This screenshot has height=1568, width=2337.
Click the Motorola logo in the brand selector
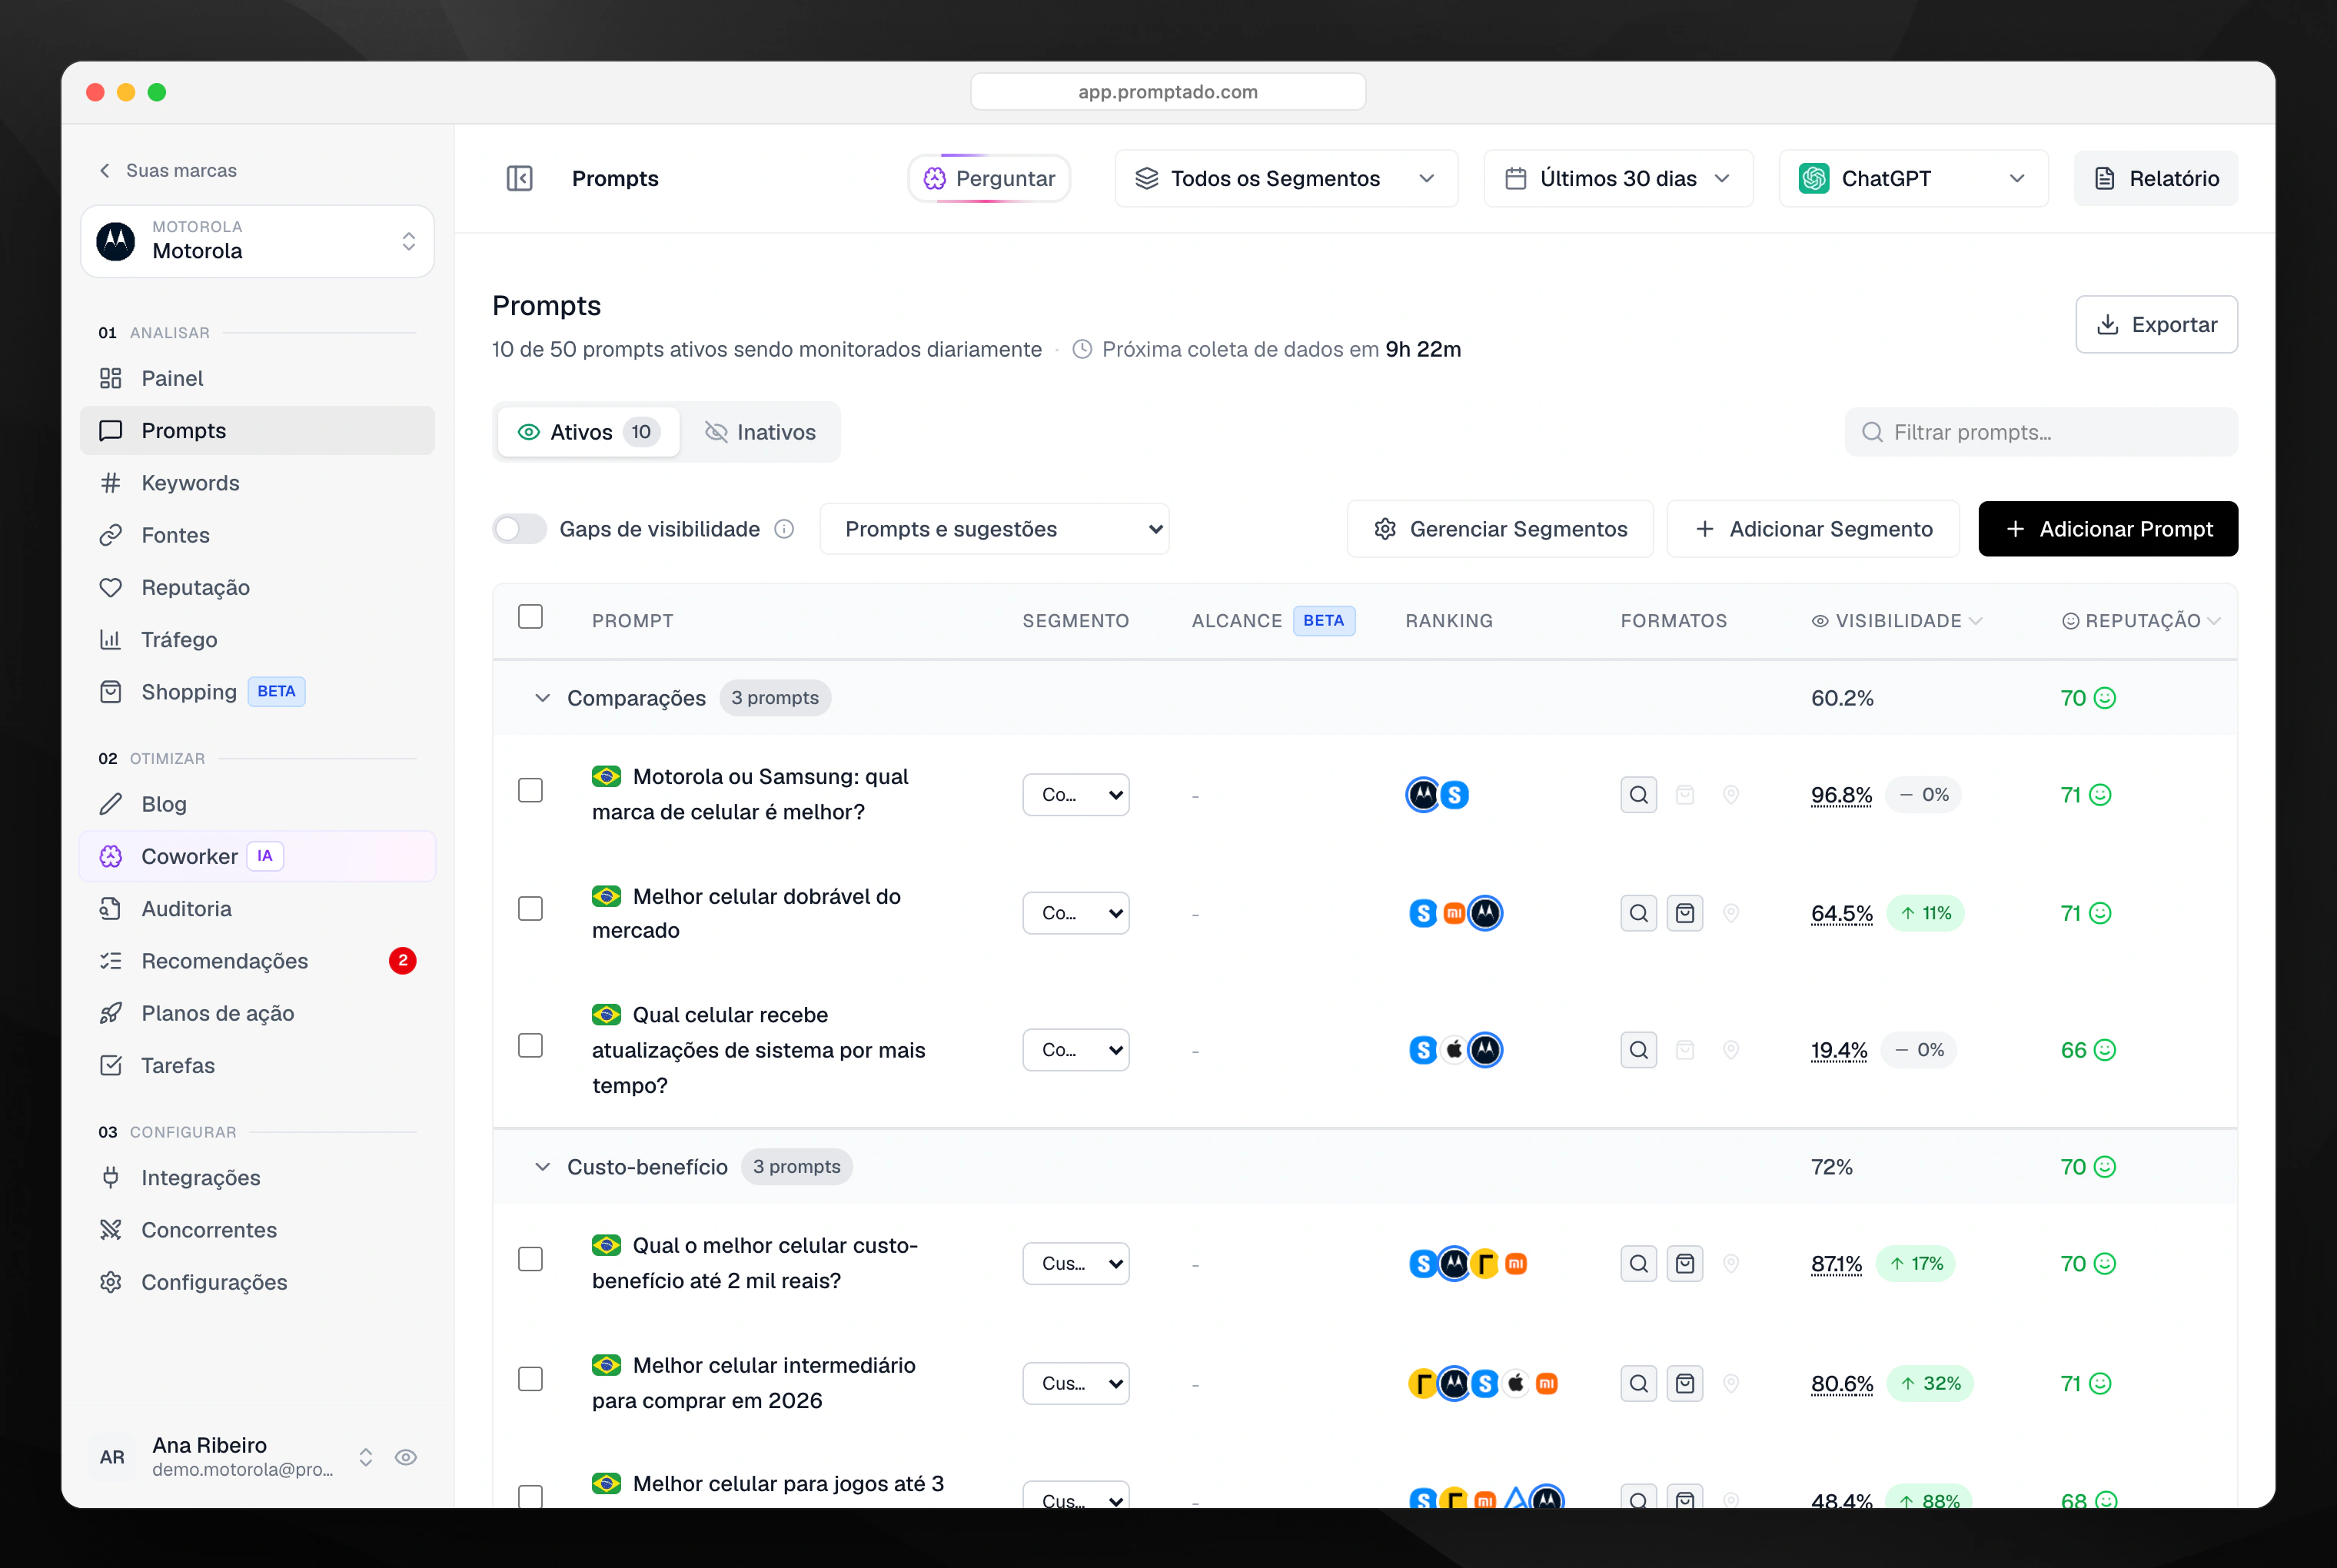coord(116,241)
